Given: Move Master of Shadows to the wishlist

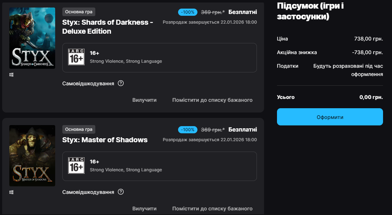Looking at the screenshot, I should [x=212, y=209].
